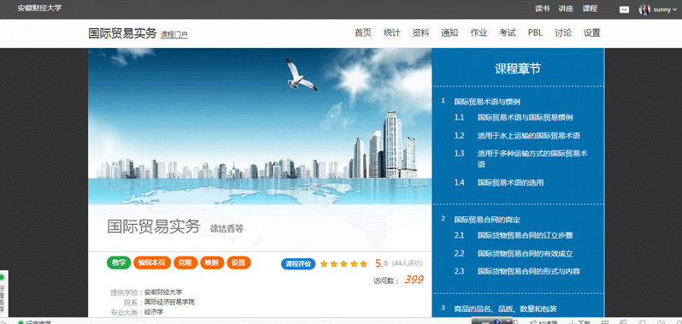The image size is (682, 324).
Task: Click the fifth rating star
Action: pyautogui.click(x=364, y=263)
